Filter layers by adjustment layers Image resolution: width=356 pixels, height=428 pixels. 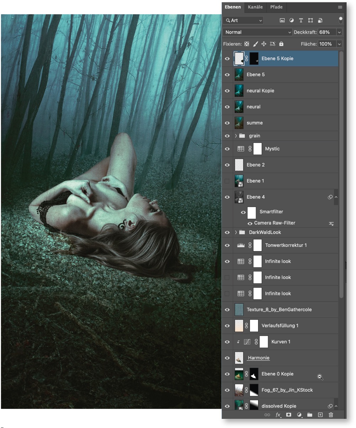pos(292,21)
